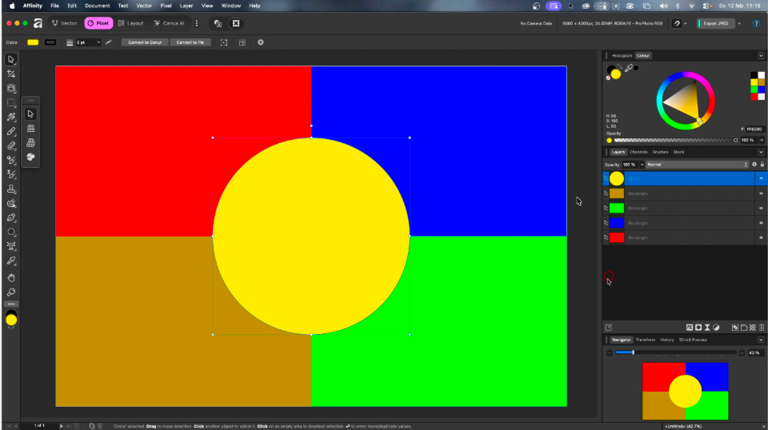This screenshot has height=430, width=768.
Task: Click the Convert to Donut button
Action: tap(145, 42)
